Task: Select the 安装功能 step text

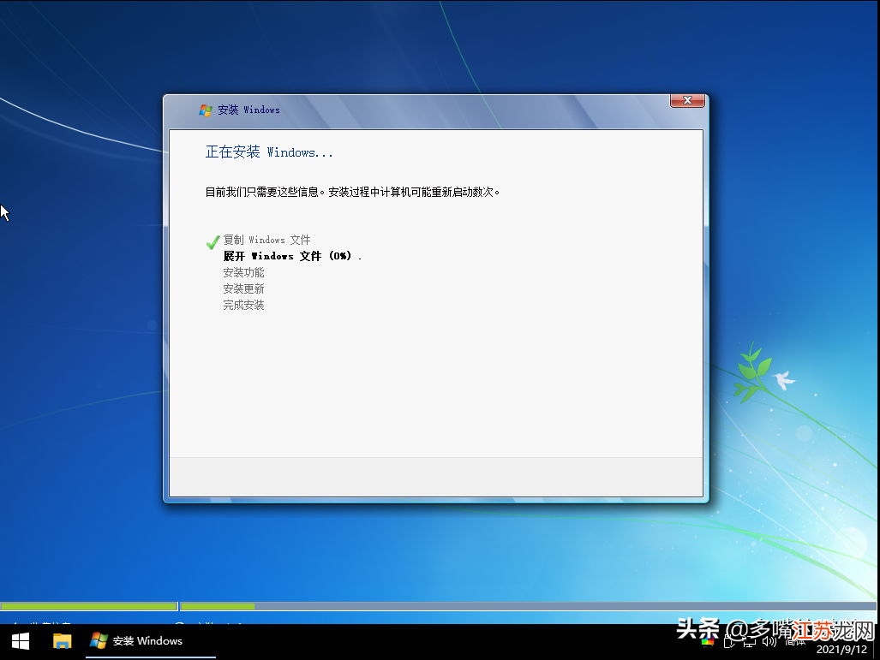Action: (x=243, y=272)
